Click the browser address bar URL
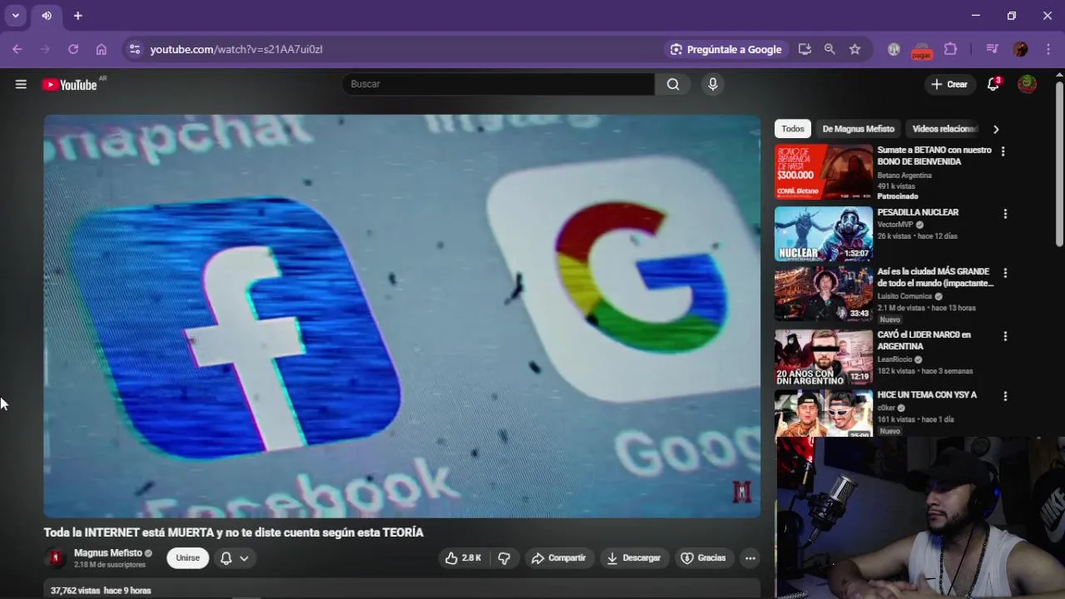The image size is (1065, 599). [x=236, y=49]
